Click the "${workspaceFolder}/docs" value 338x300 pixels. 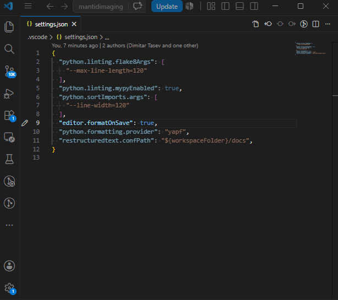point(205,140)
